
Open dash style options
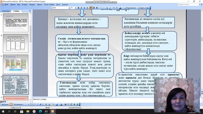pos(69,104)
